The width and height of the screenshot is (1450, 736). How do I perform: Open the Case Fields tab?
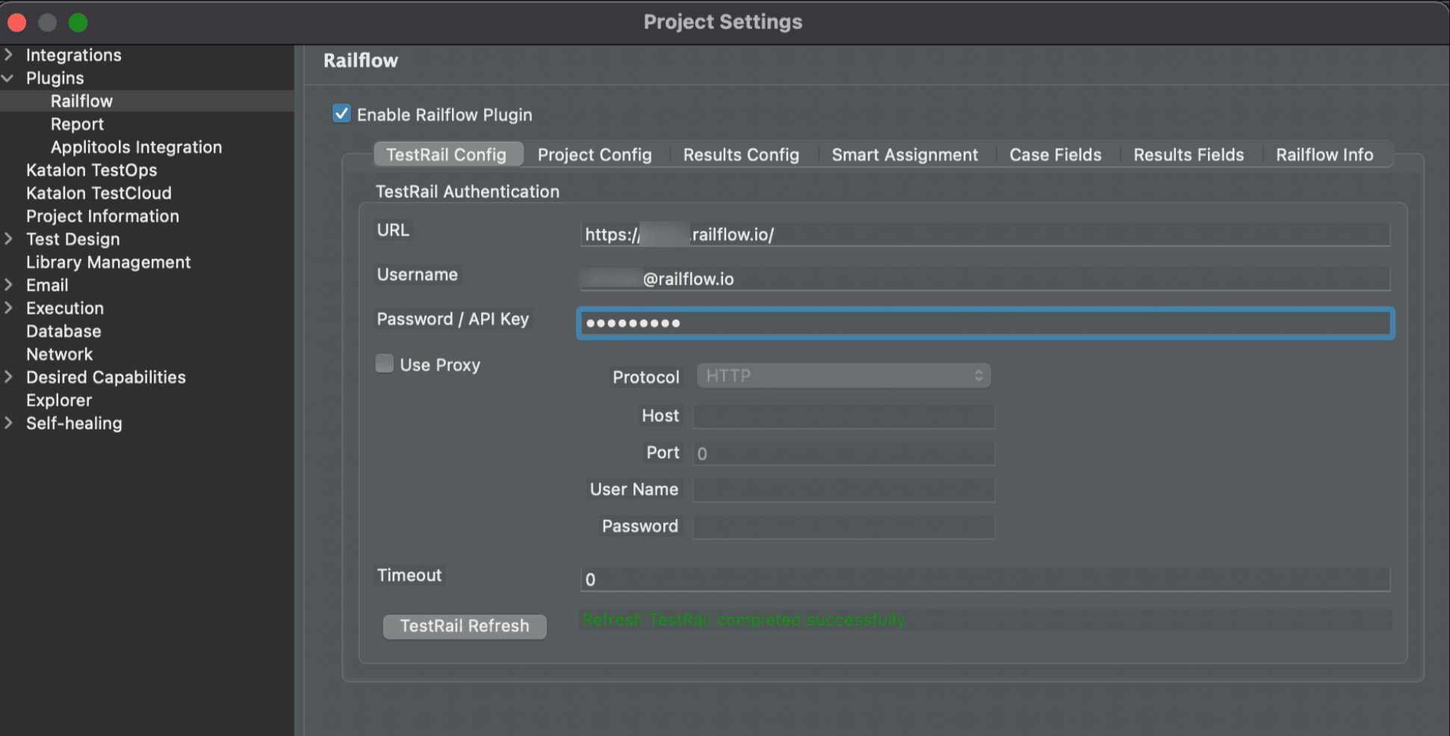pyautogui.click(x=1056, y=155)
